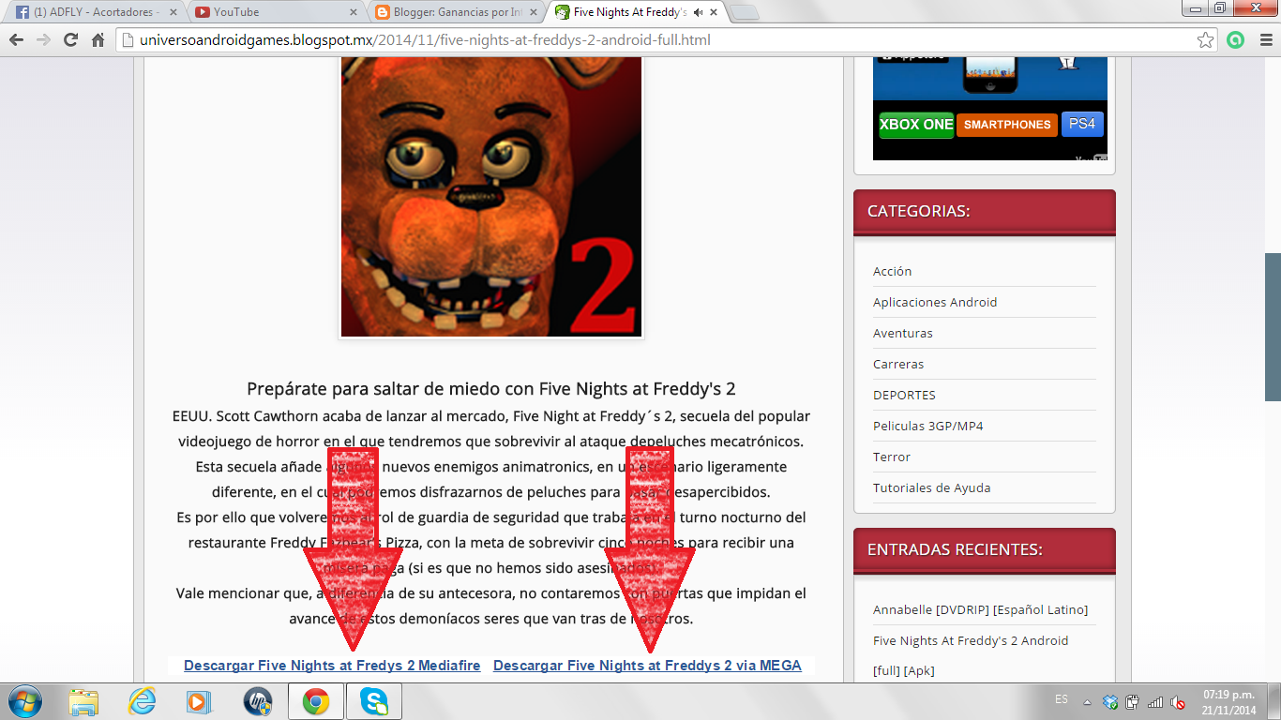Open Descargar Five Nights at Freddys 2 via MEGA

coord(647,666)
